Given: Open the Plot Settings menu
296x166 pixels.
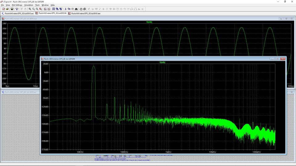Looking at the screenshot, I should click(17, 5).
